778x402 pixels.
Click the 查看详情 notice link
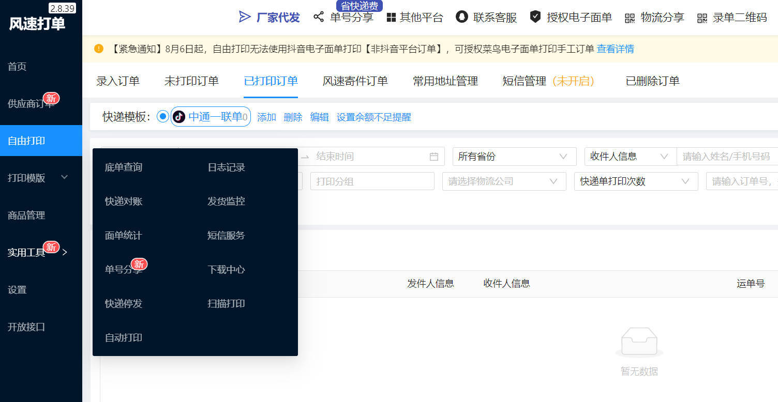pyautogui.click(x=616, y=49)
